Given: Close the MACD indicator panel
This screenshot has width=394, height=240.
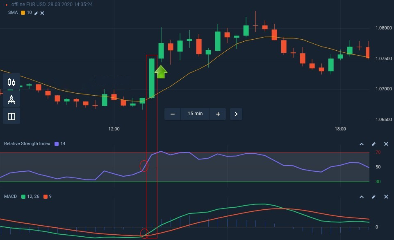Looking at the screenshot, I should point(386,197).
